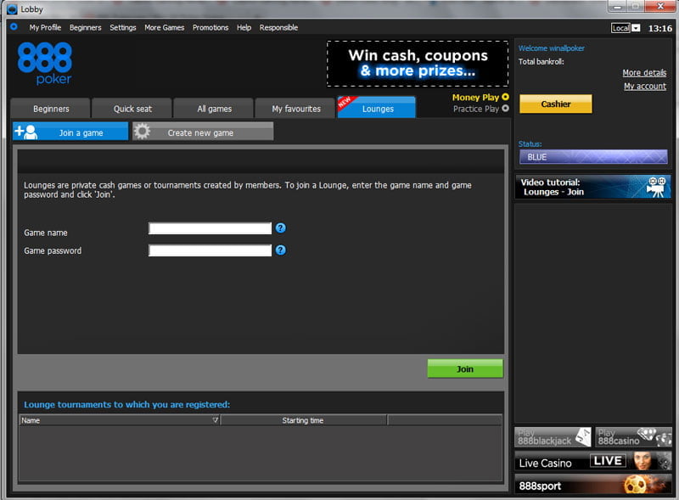Click the Welcome winallpoker username

point(551,48)
